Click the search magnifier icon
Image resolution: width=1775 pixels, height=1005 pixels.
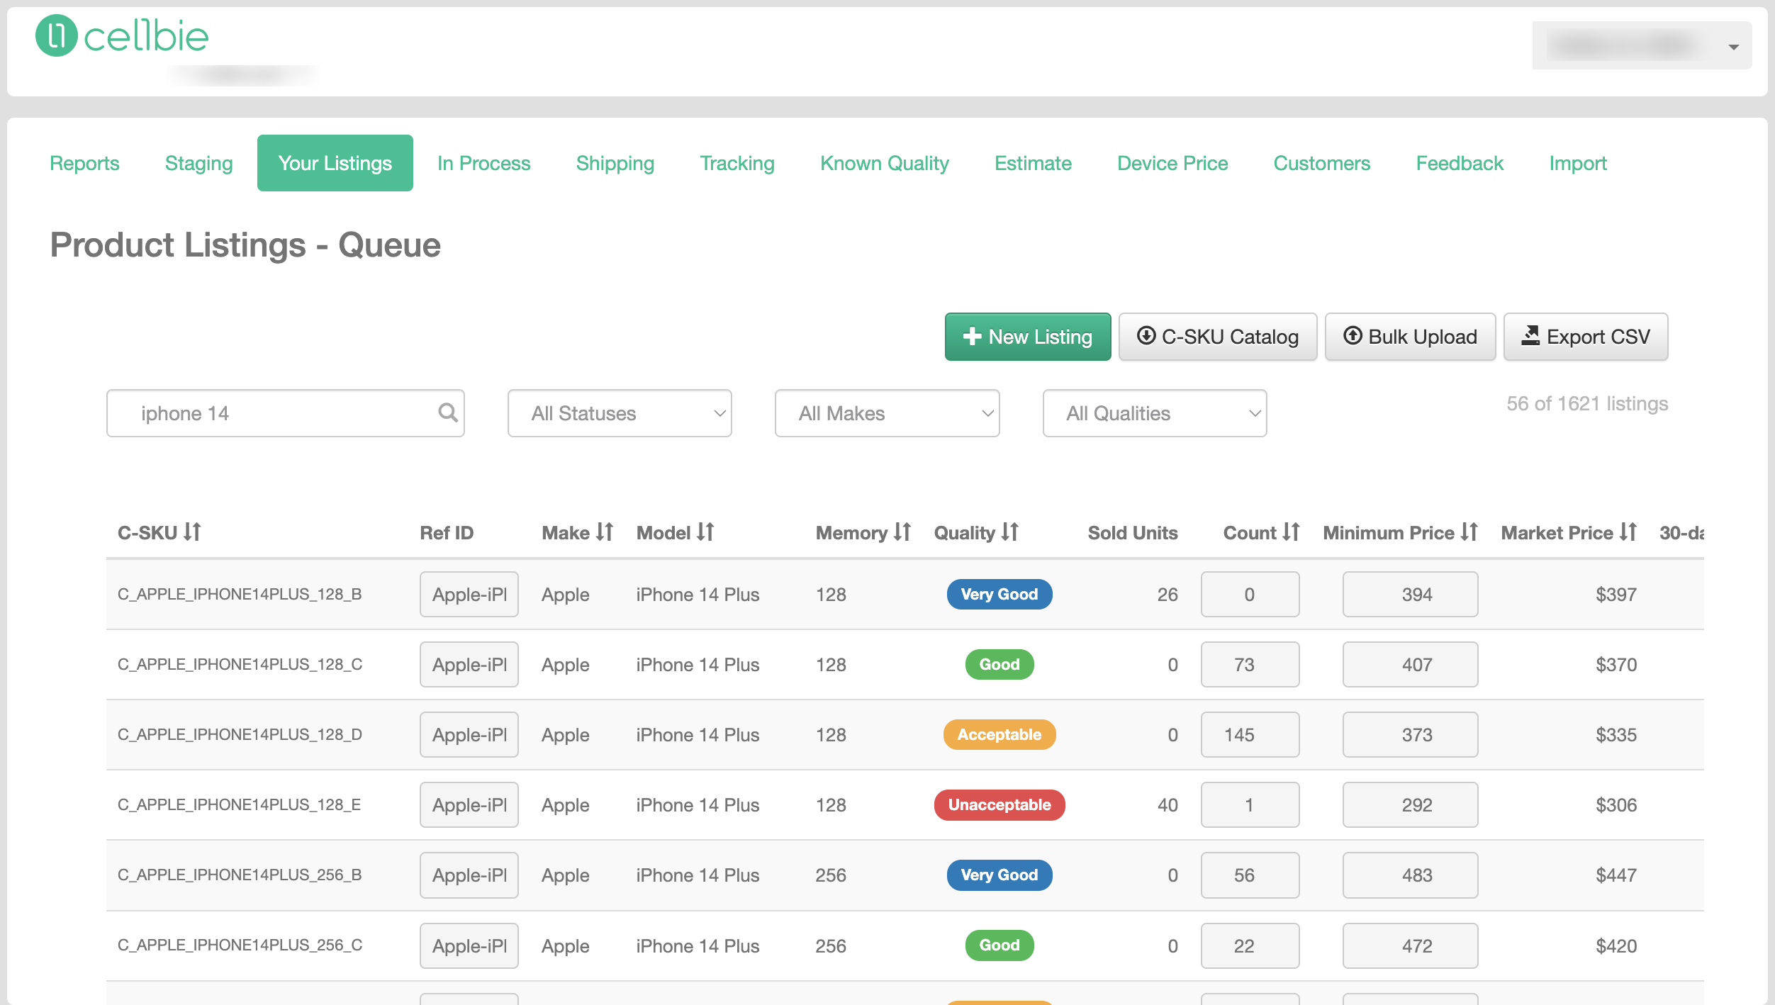point(447,412)
